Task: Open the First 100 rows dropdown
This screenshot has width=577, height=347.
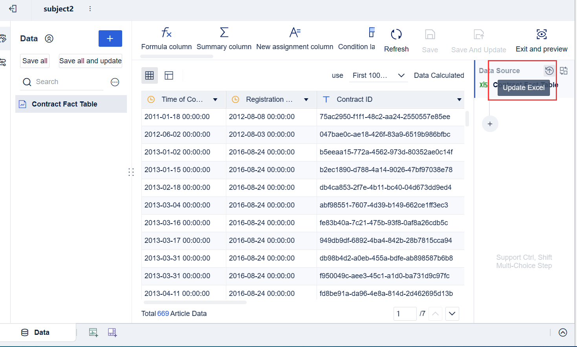Action: coord(378,75)
